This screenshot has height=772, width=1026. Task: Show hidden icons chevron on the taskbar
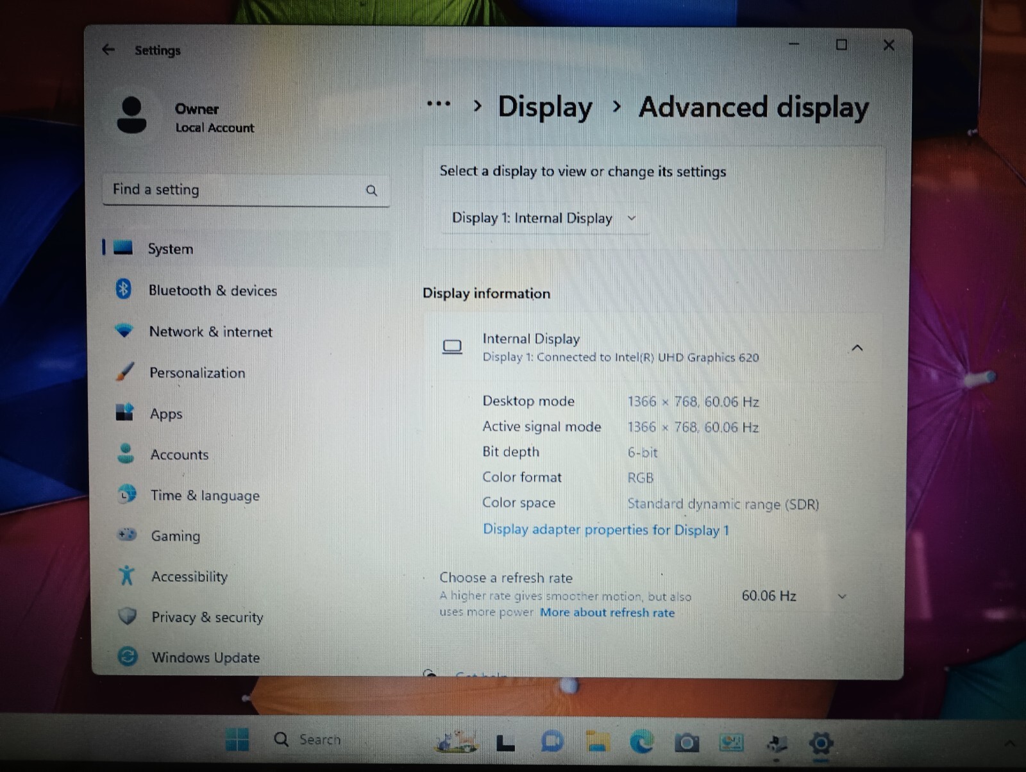(1009, 744)
